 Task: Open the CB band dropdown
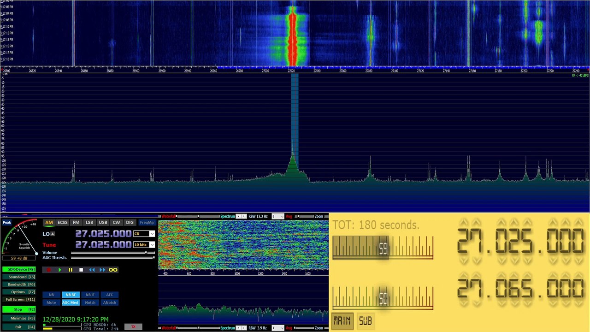pos(144,234)
